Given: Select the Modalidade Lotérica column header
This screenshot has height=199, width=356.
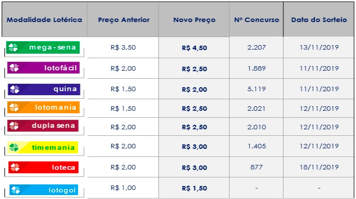Looking at the screenshot, I should click(44, 20).
